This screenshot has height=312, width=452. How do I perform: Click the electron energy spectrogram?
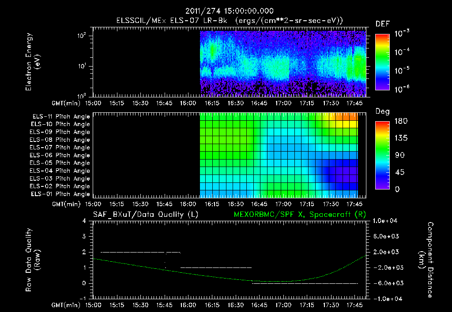(283, 63)
